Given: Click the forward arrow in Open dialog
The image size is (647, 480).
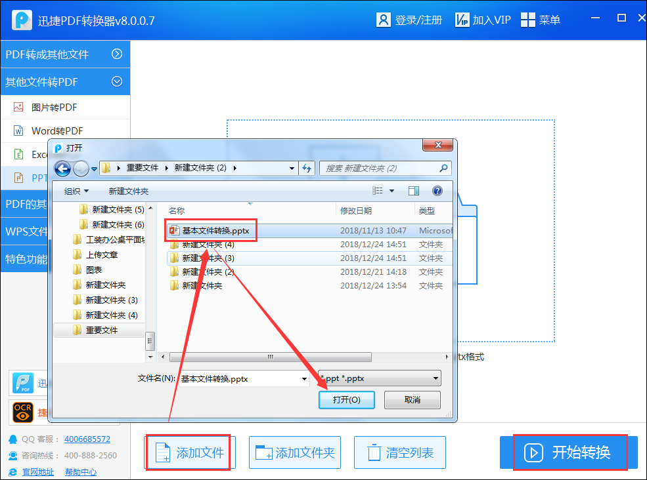Looking at the screenshot, I should (81, 168).
